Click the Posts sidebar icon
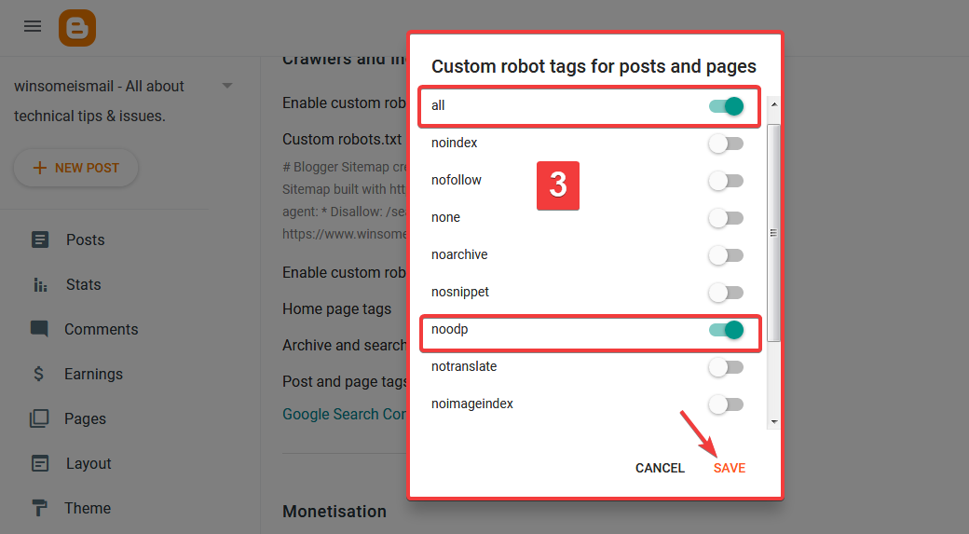Image resolution: width=969 pixels, height=534 pixels. click(x=40, y=240)
